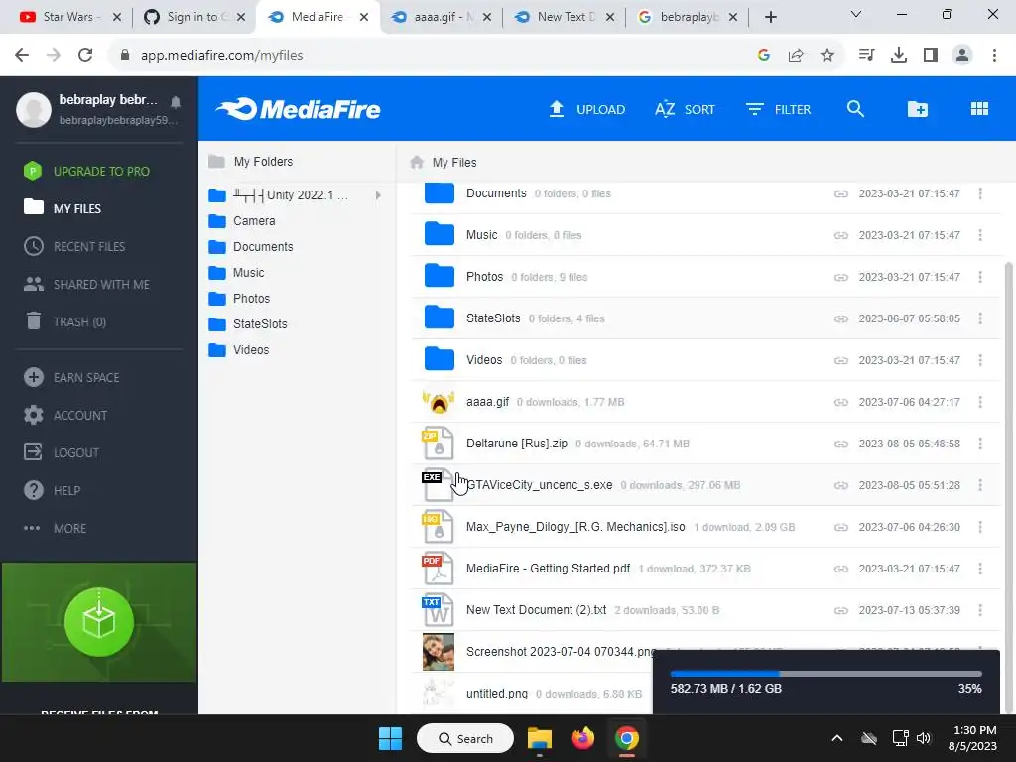Copy share link for MediaFire Getting Started.pdf
Viewport: 1016px width, 762px height.
(x=841, y=569)
